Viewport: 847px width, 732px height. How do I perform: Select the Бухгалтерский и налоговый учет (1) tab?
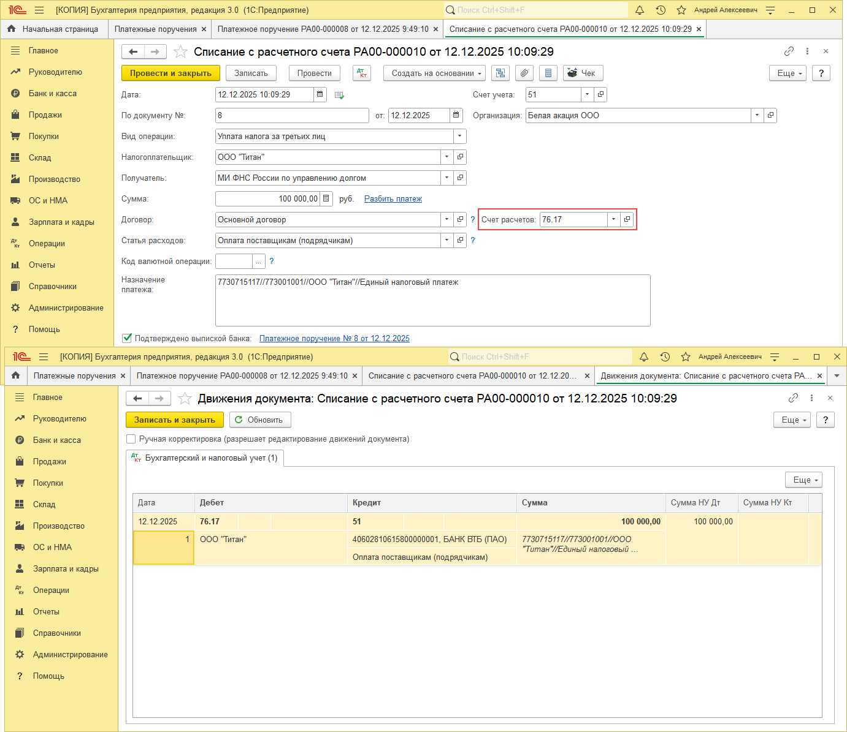205,458
